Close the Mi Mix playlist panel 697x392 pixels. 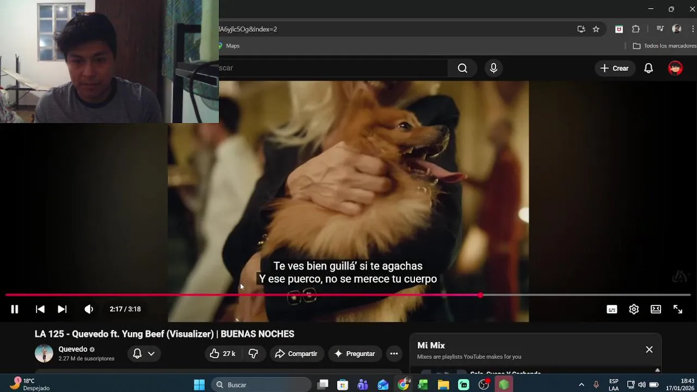tap(649, 350)
